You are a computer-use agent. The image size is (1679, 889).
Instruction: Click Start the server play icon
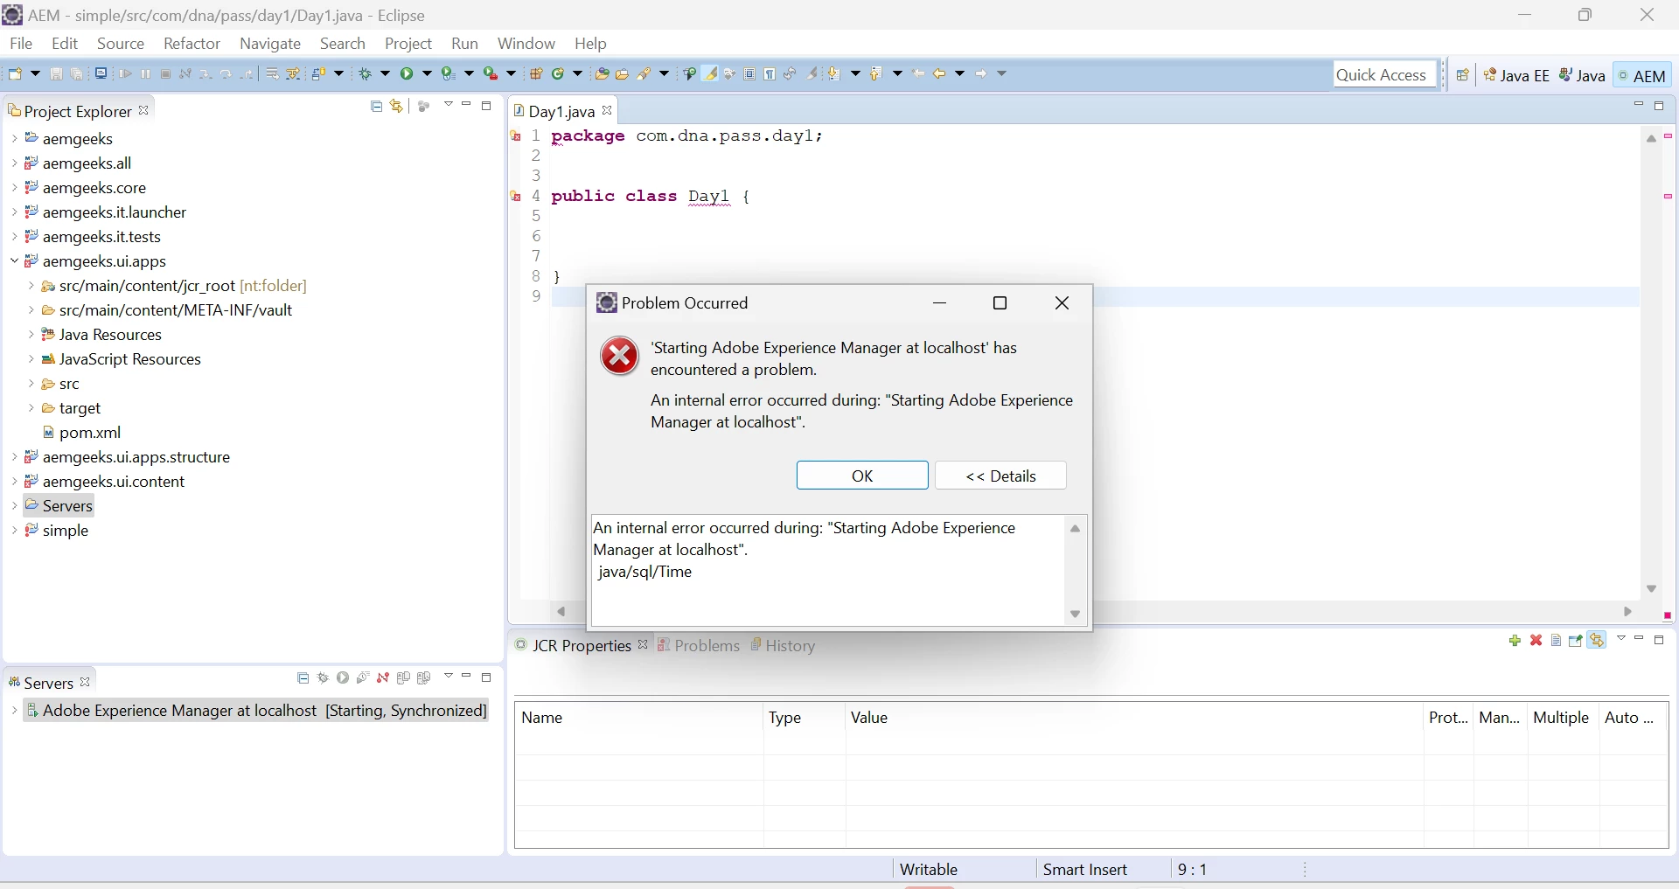pyautogui.click(x=343, y=678)
